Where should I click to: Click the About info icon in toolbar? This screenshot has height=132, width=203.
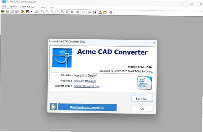111,12
